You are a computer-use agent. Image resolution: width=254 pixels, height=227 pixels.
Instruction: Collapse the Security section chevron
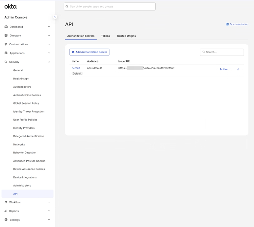[x=49, y=62]
